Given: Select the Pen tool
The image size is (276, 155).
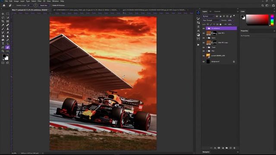Looking at the screenshot, I should tap(8, 40).
